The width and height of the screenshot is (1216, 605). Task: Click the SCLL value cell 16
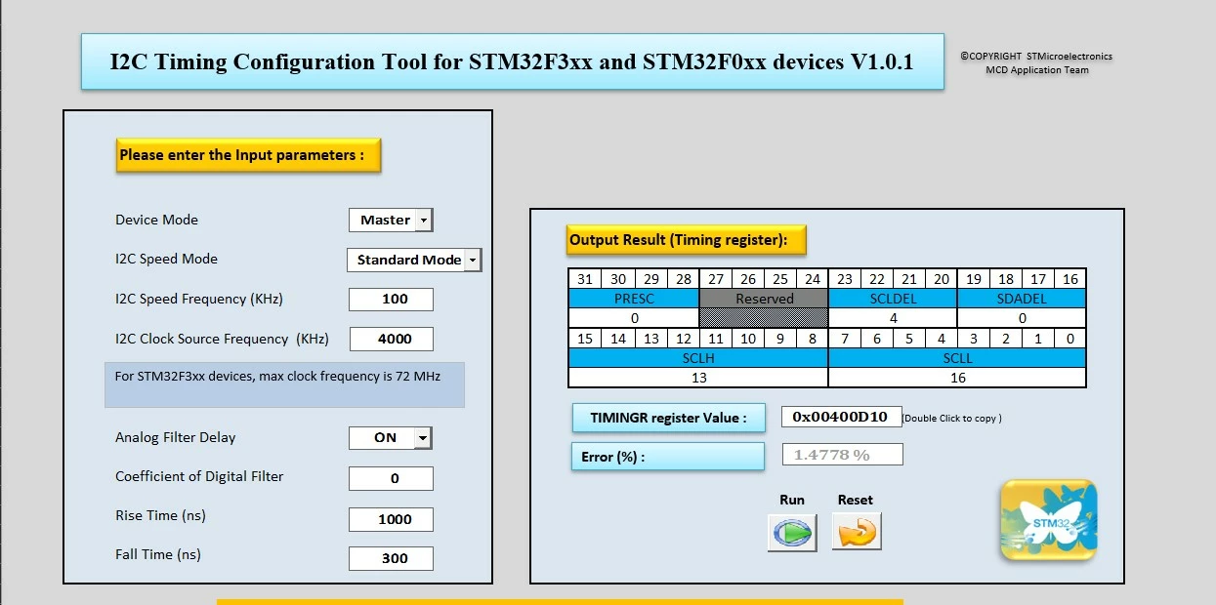(x=957, y=378)
